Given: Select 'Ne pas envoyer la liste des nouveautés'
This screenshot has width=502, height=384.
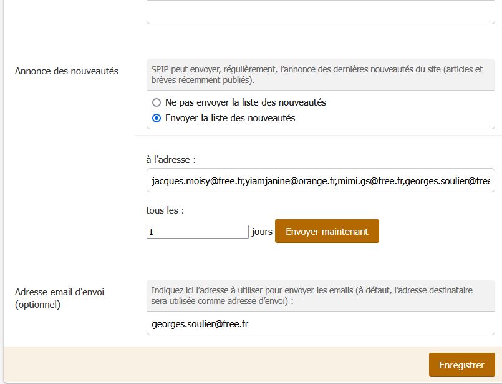Looking at the screenshot, I should point(157,102).
